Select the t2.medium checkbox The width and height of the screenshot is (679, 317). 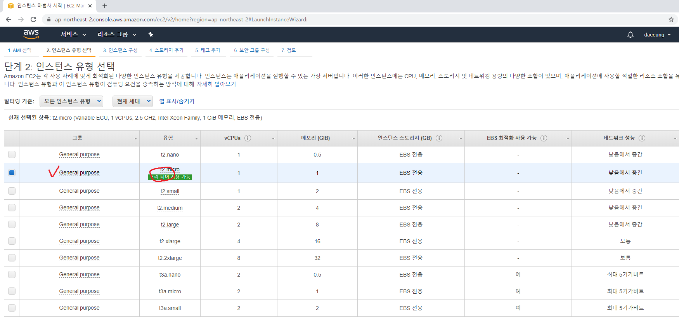(12, 207)
